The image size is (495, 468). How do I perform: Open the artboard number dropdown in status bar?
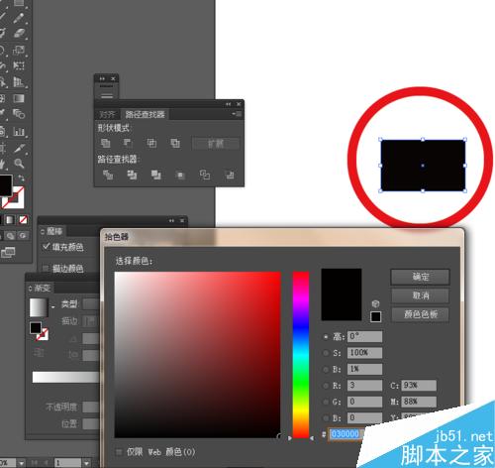click(x=86, y=463)
